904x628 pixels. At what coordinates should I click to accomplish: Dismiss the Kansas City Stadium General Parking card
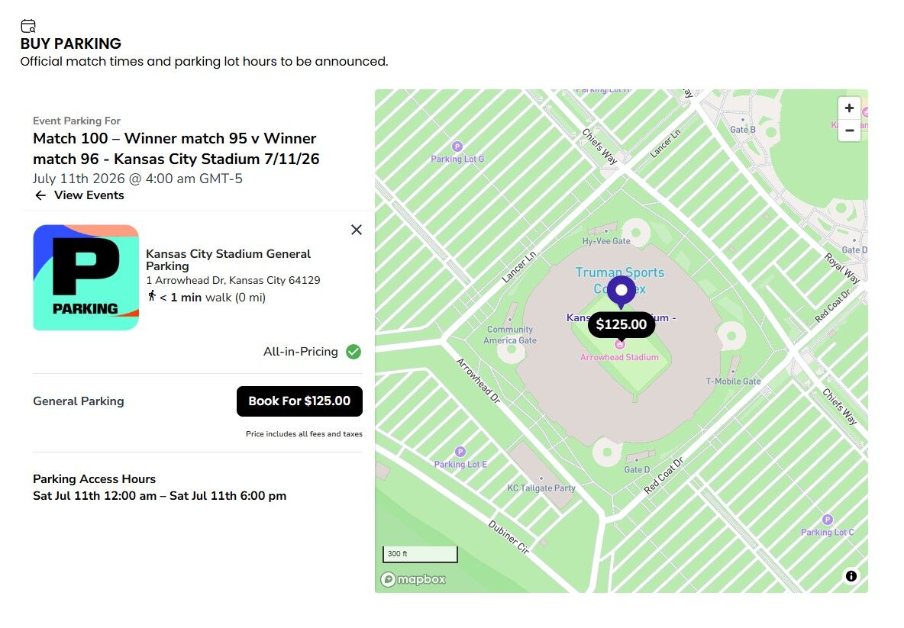[x=356, y=229]
